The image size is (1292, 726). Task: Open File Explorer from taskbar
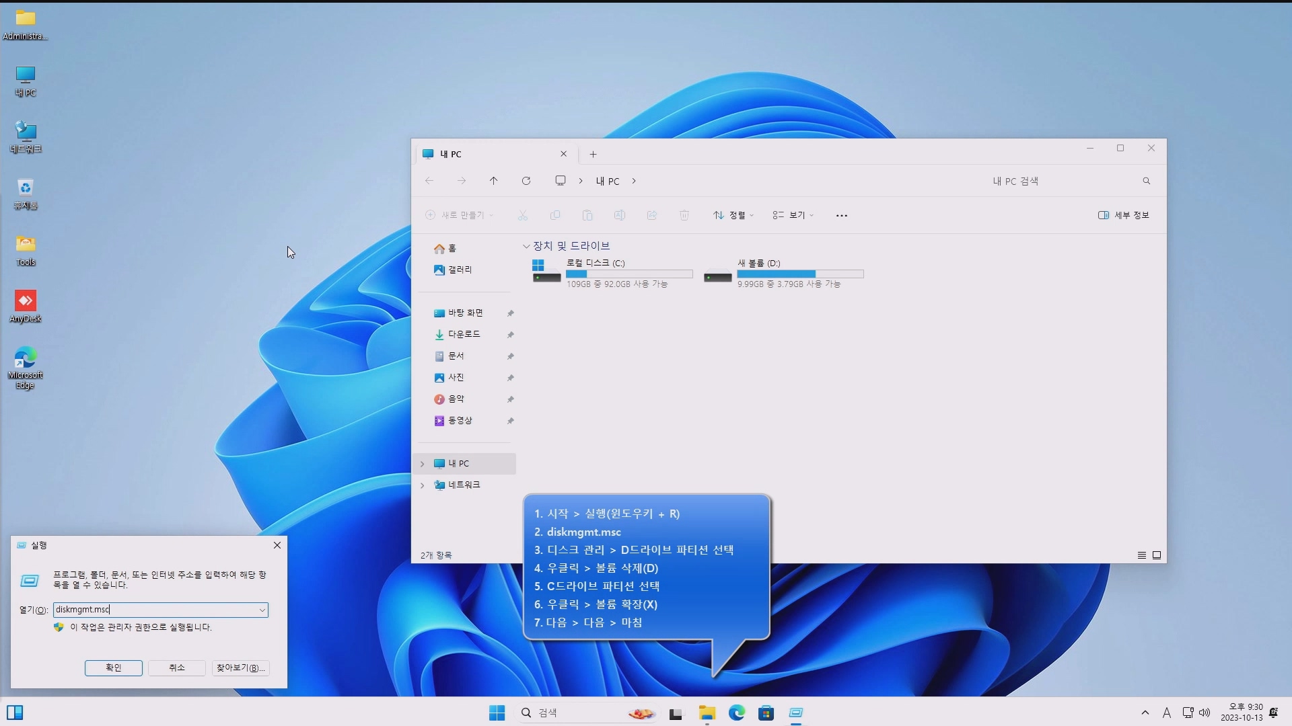pos(707,713)
